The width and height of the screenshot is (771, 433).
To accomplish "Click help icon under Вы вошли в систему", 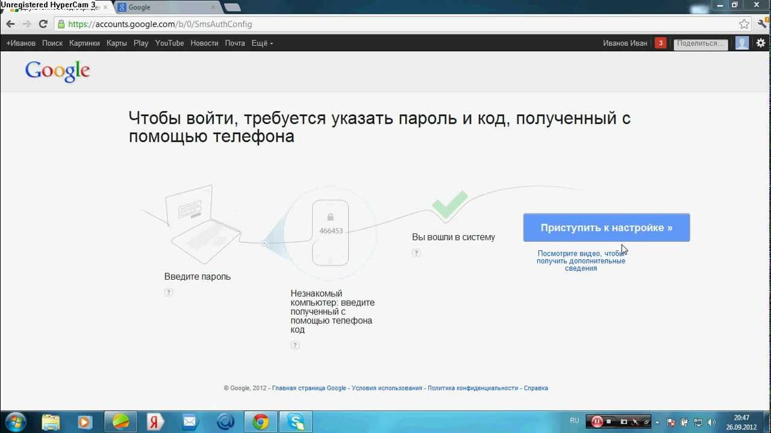I will [x=416, y=253].
